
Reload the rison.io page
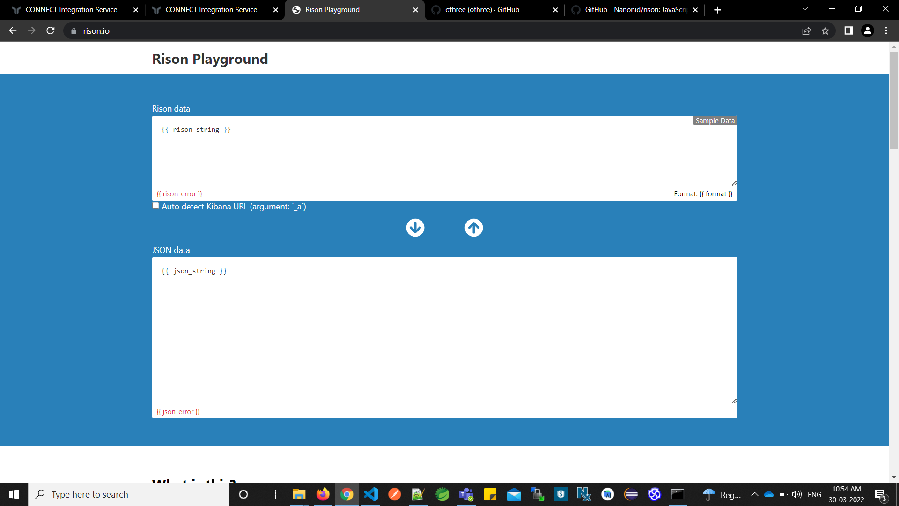click(51, 31)
